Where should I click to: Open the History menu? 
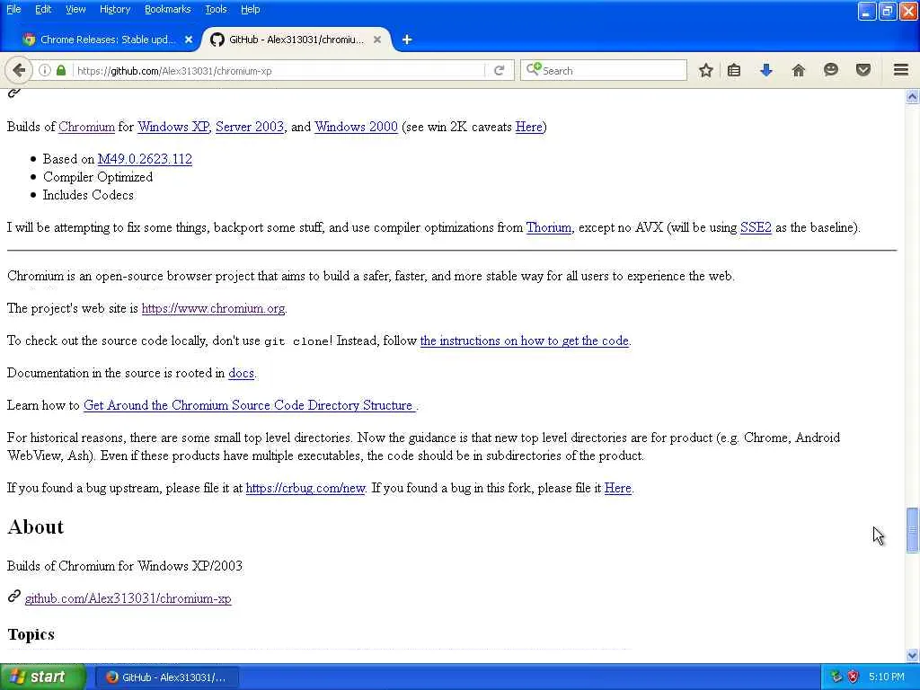[x=115, y=9]
